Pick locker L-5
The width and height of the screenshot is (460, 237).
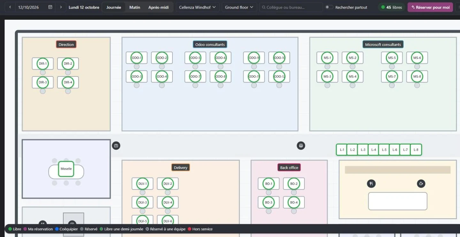(x=384, y=150)
